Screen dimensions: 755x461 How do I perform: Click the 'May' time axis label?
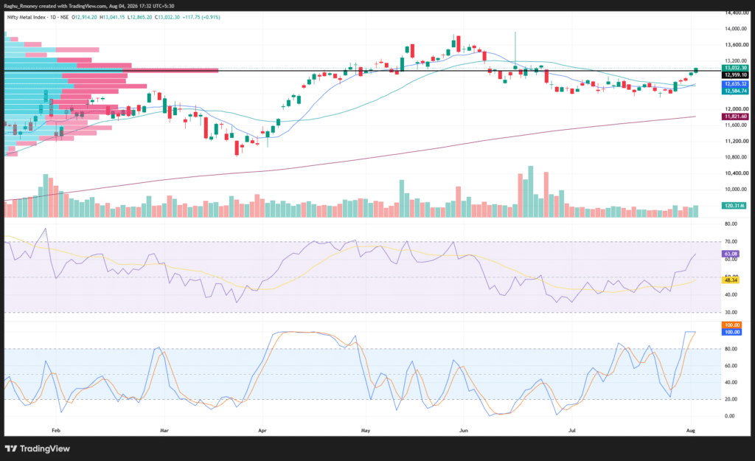(366, 430)
